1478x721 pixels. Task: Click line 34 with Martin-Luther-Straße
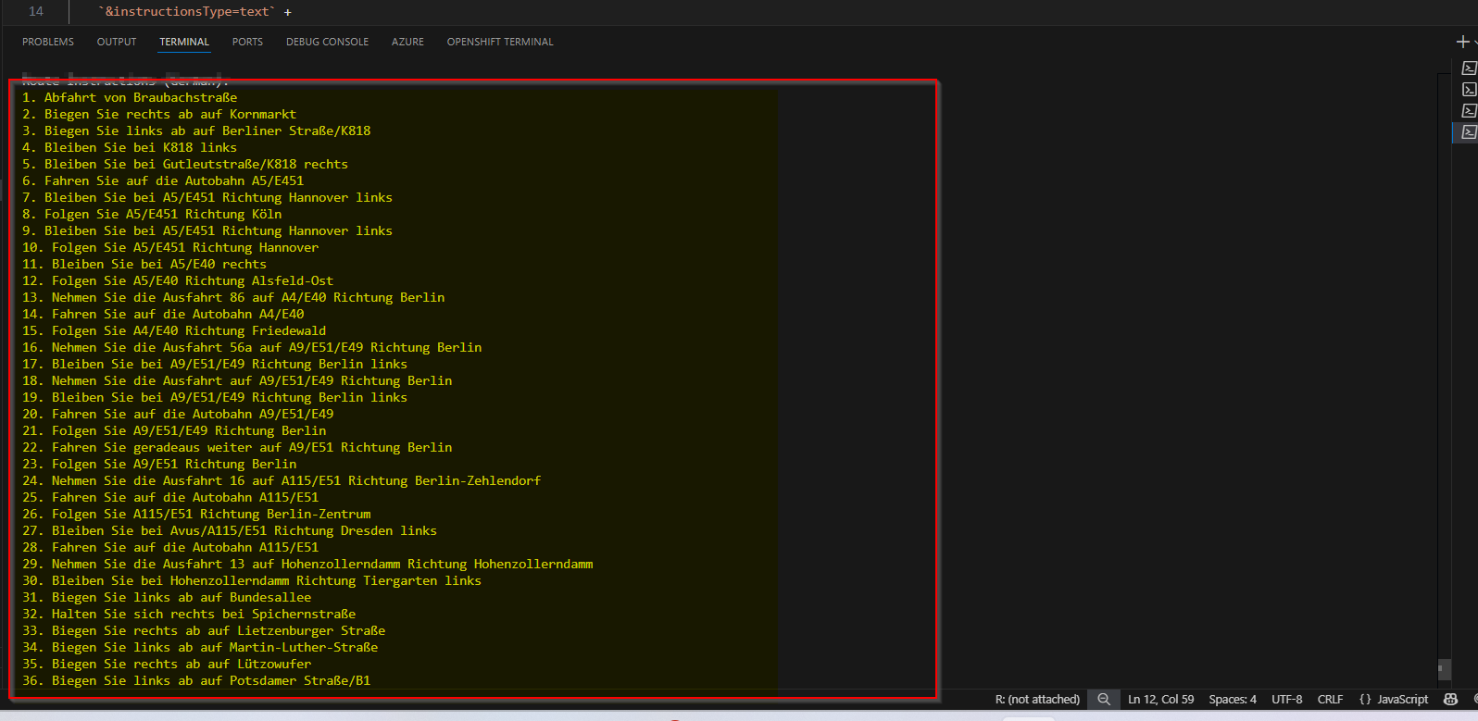(200, 647)
